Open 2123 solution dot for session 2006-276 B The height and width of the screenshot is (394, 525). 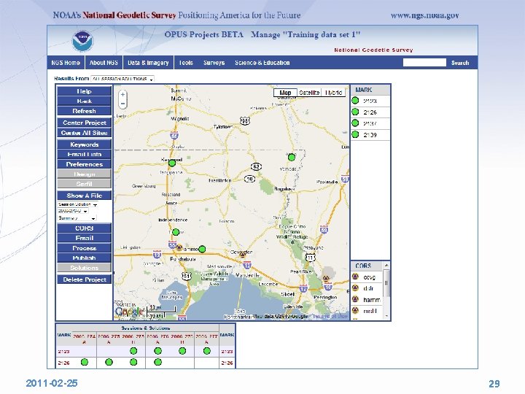pyautogui.click(x=182, y=351)
